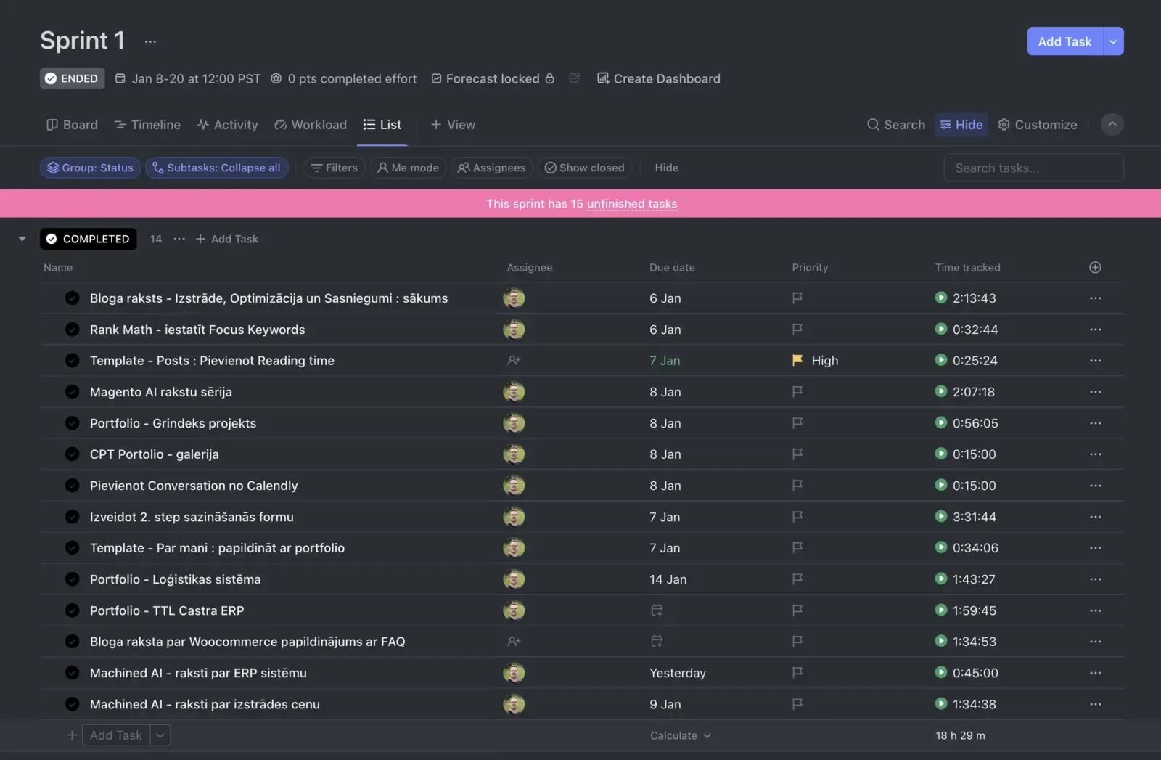Enable Me mode filter
The image size is (1161, 760).
click(408, 168)
